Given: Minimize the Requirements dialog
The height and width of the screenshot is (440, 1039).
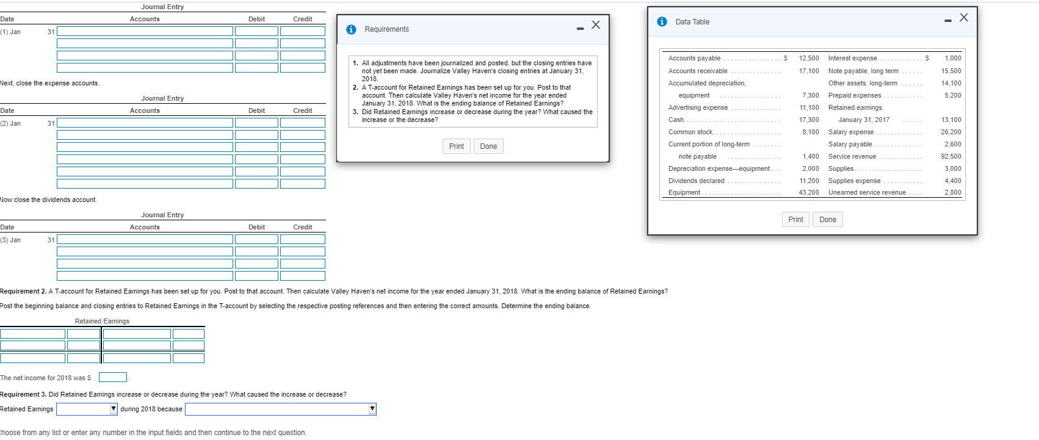Looking at the screenshot, I should [580, 29].
